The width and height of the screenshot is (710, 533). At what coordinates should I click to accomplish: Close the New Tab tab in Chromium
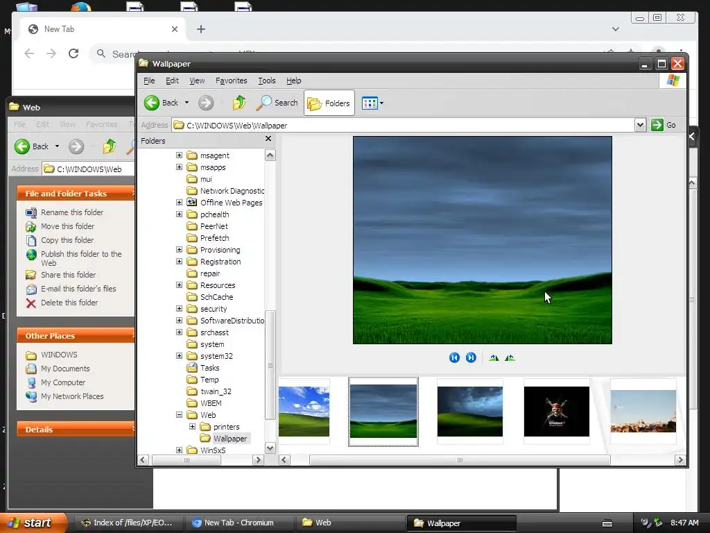tap(175, 29)
